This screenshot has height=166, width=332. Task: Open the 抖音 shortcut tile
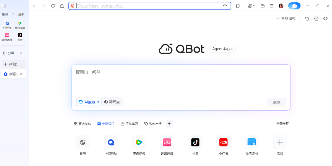[x=195, y=146]
